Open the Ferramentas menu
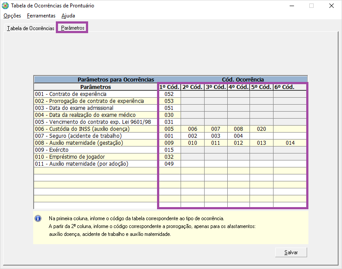This screenshot has height=269, width=342. coord(41,16)
